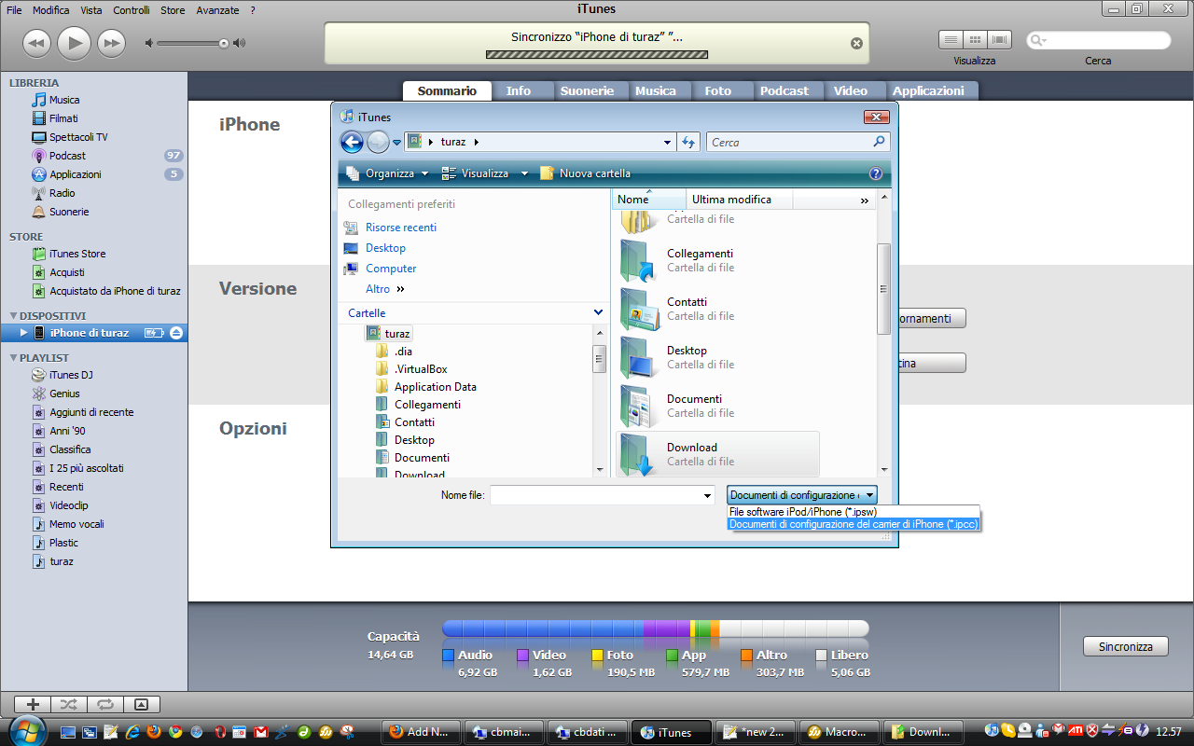The image size is (1194, 746).
Task: Open Genius playlist
Action: (x=64, y=394)
